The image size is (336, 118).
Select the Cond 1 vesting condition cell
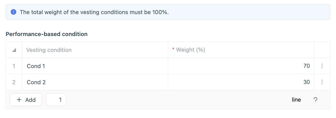point(95,66)
